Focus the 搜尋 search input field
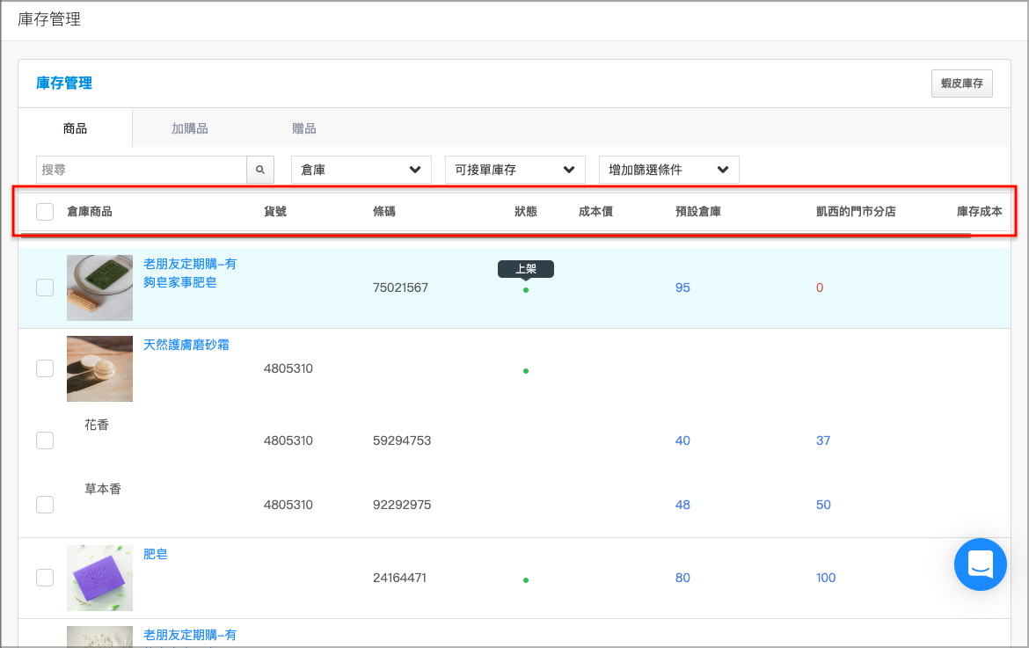1029x648 pixels. (142, 170)
